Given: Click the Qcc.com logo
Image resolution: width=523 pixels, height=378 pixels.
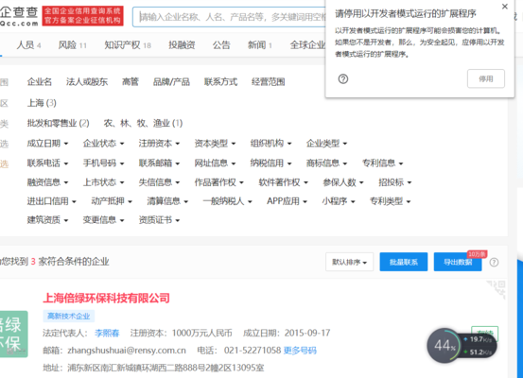Looking at the screenshot, I should [19, 16].
